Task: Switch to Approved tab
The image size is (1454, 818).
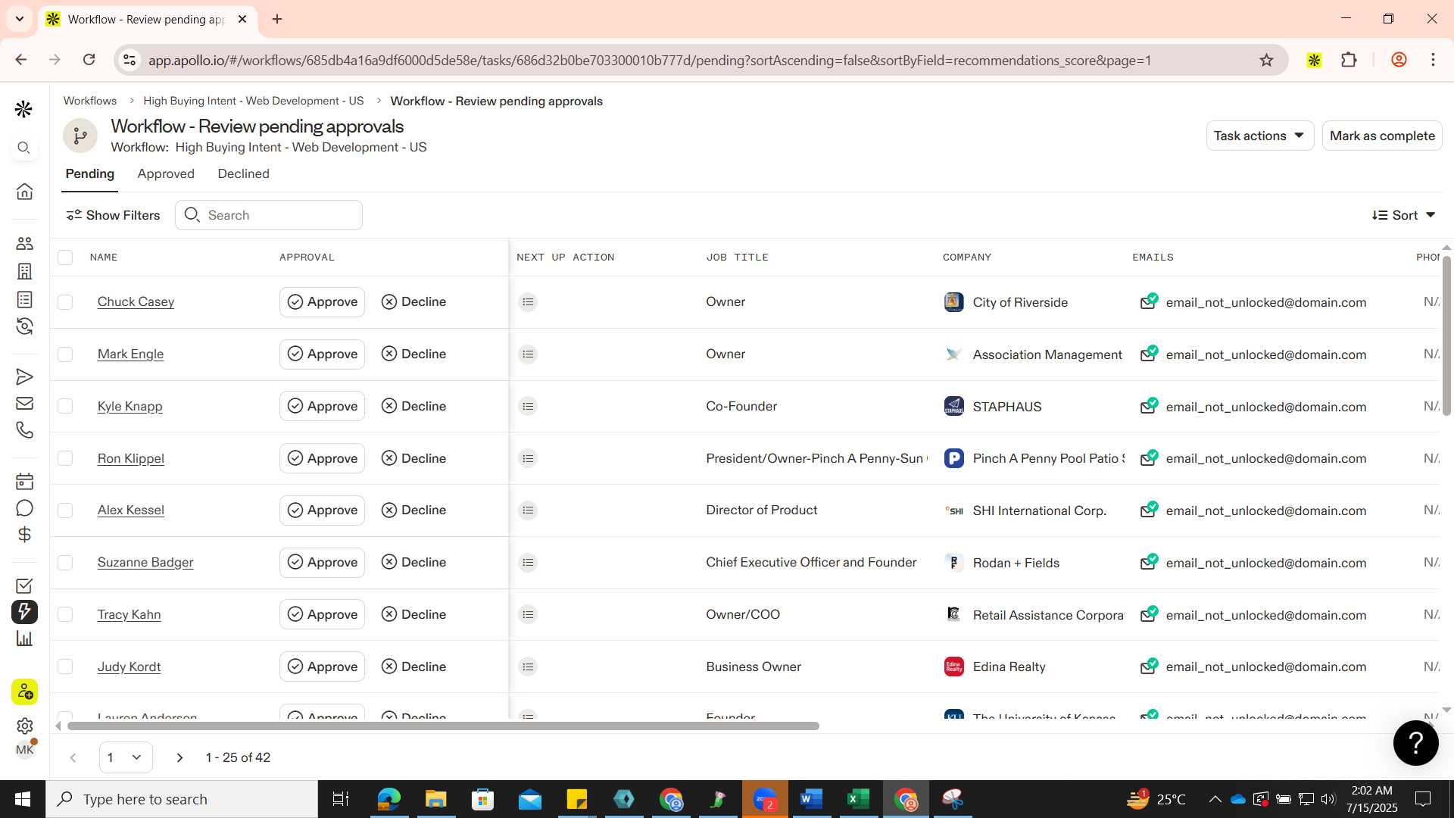Action: point(166,173)
